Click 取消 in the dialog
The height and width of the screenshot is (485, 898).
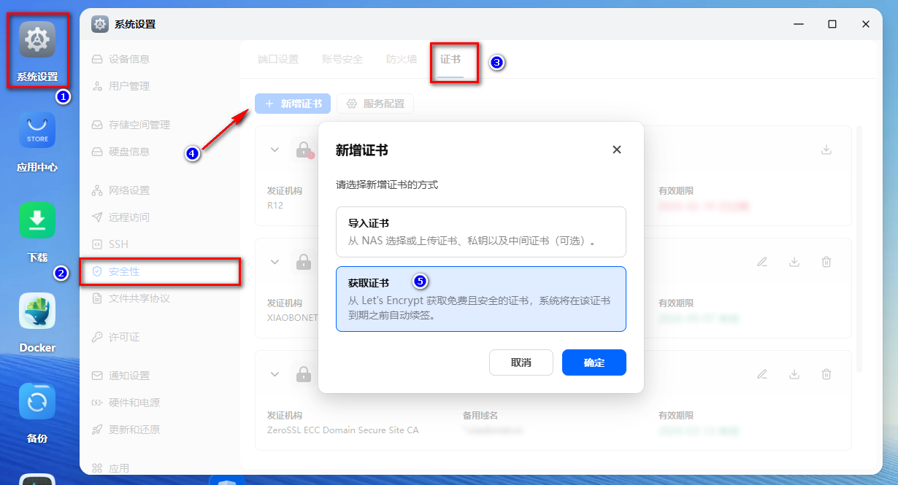point(521,362)
